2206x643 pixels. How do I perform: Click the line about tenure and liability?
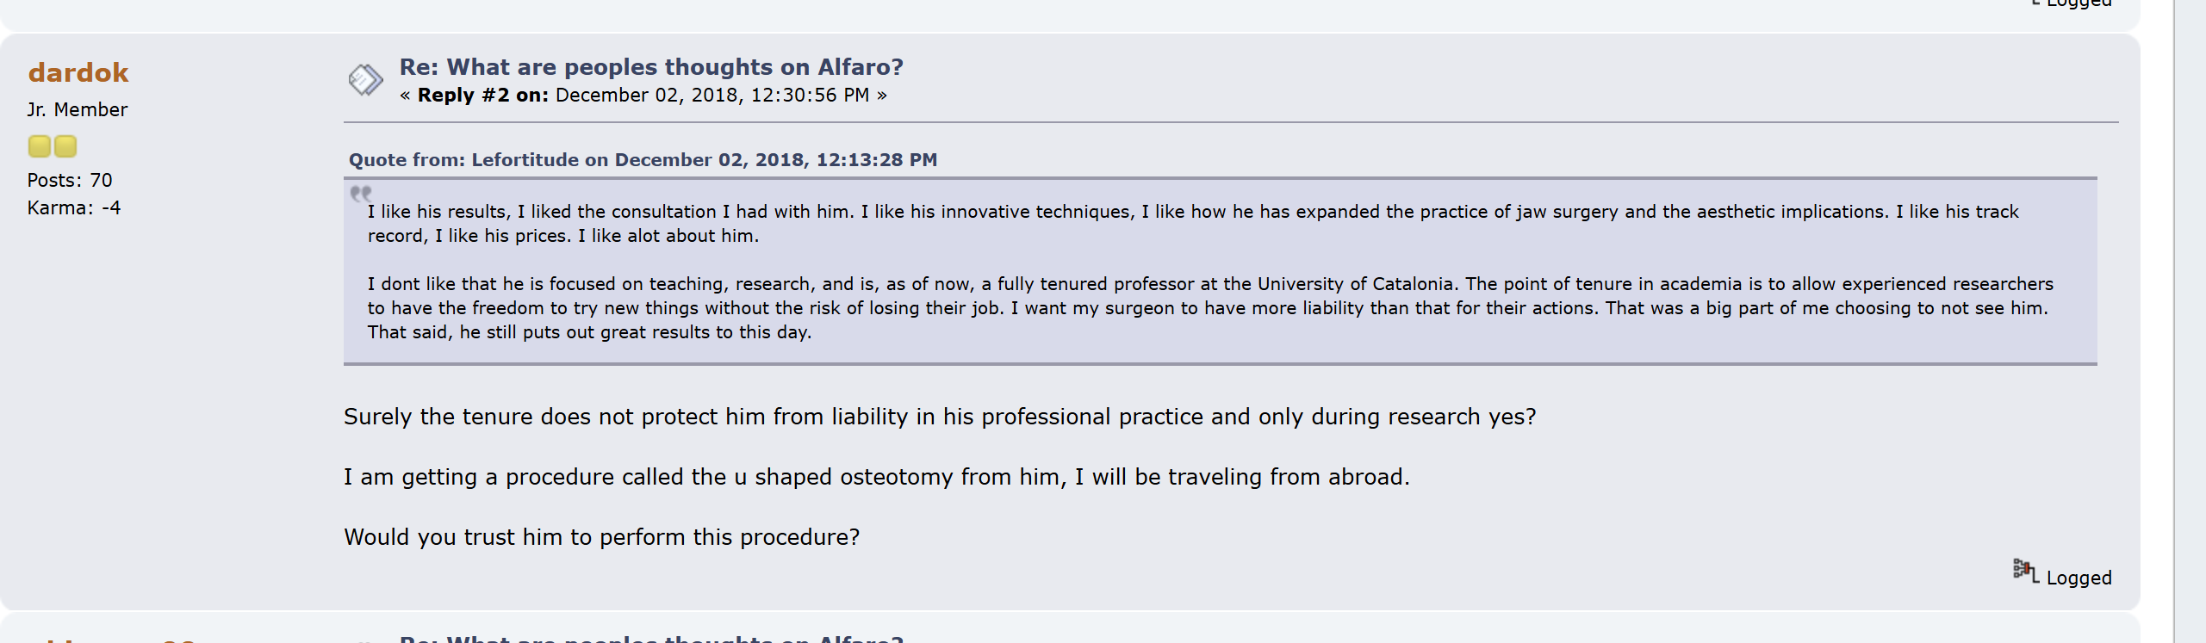click(x=939, y=417)
